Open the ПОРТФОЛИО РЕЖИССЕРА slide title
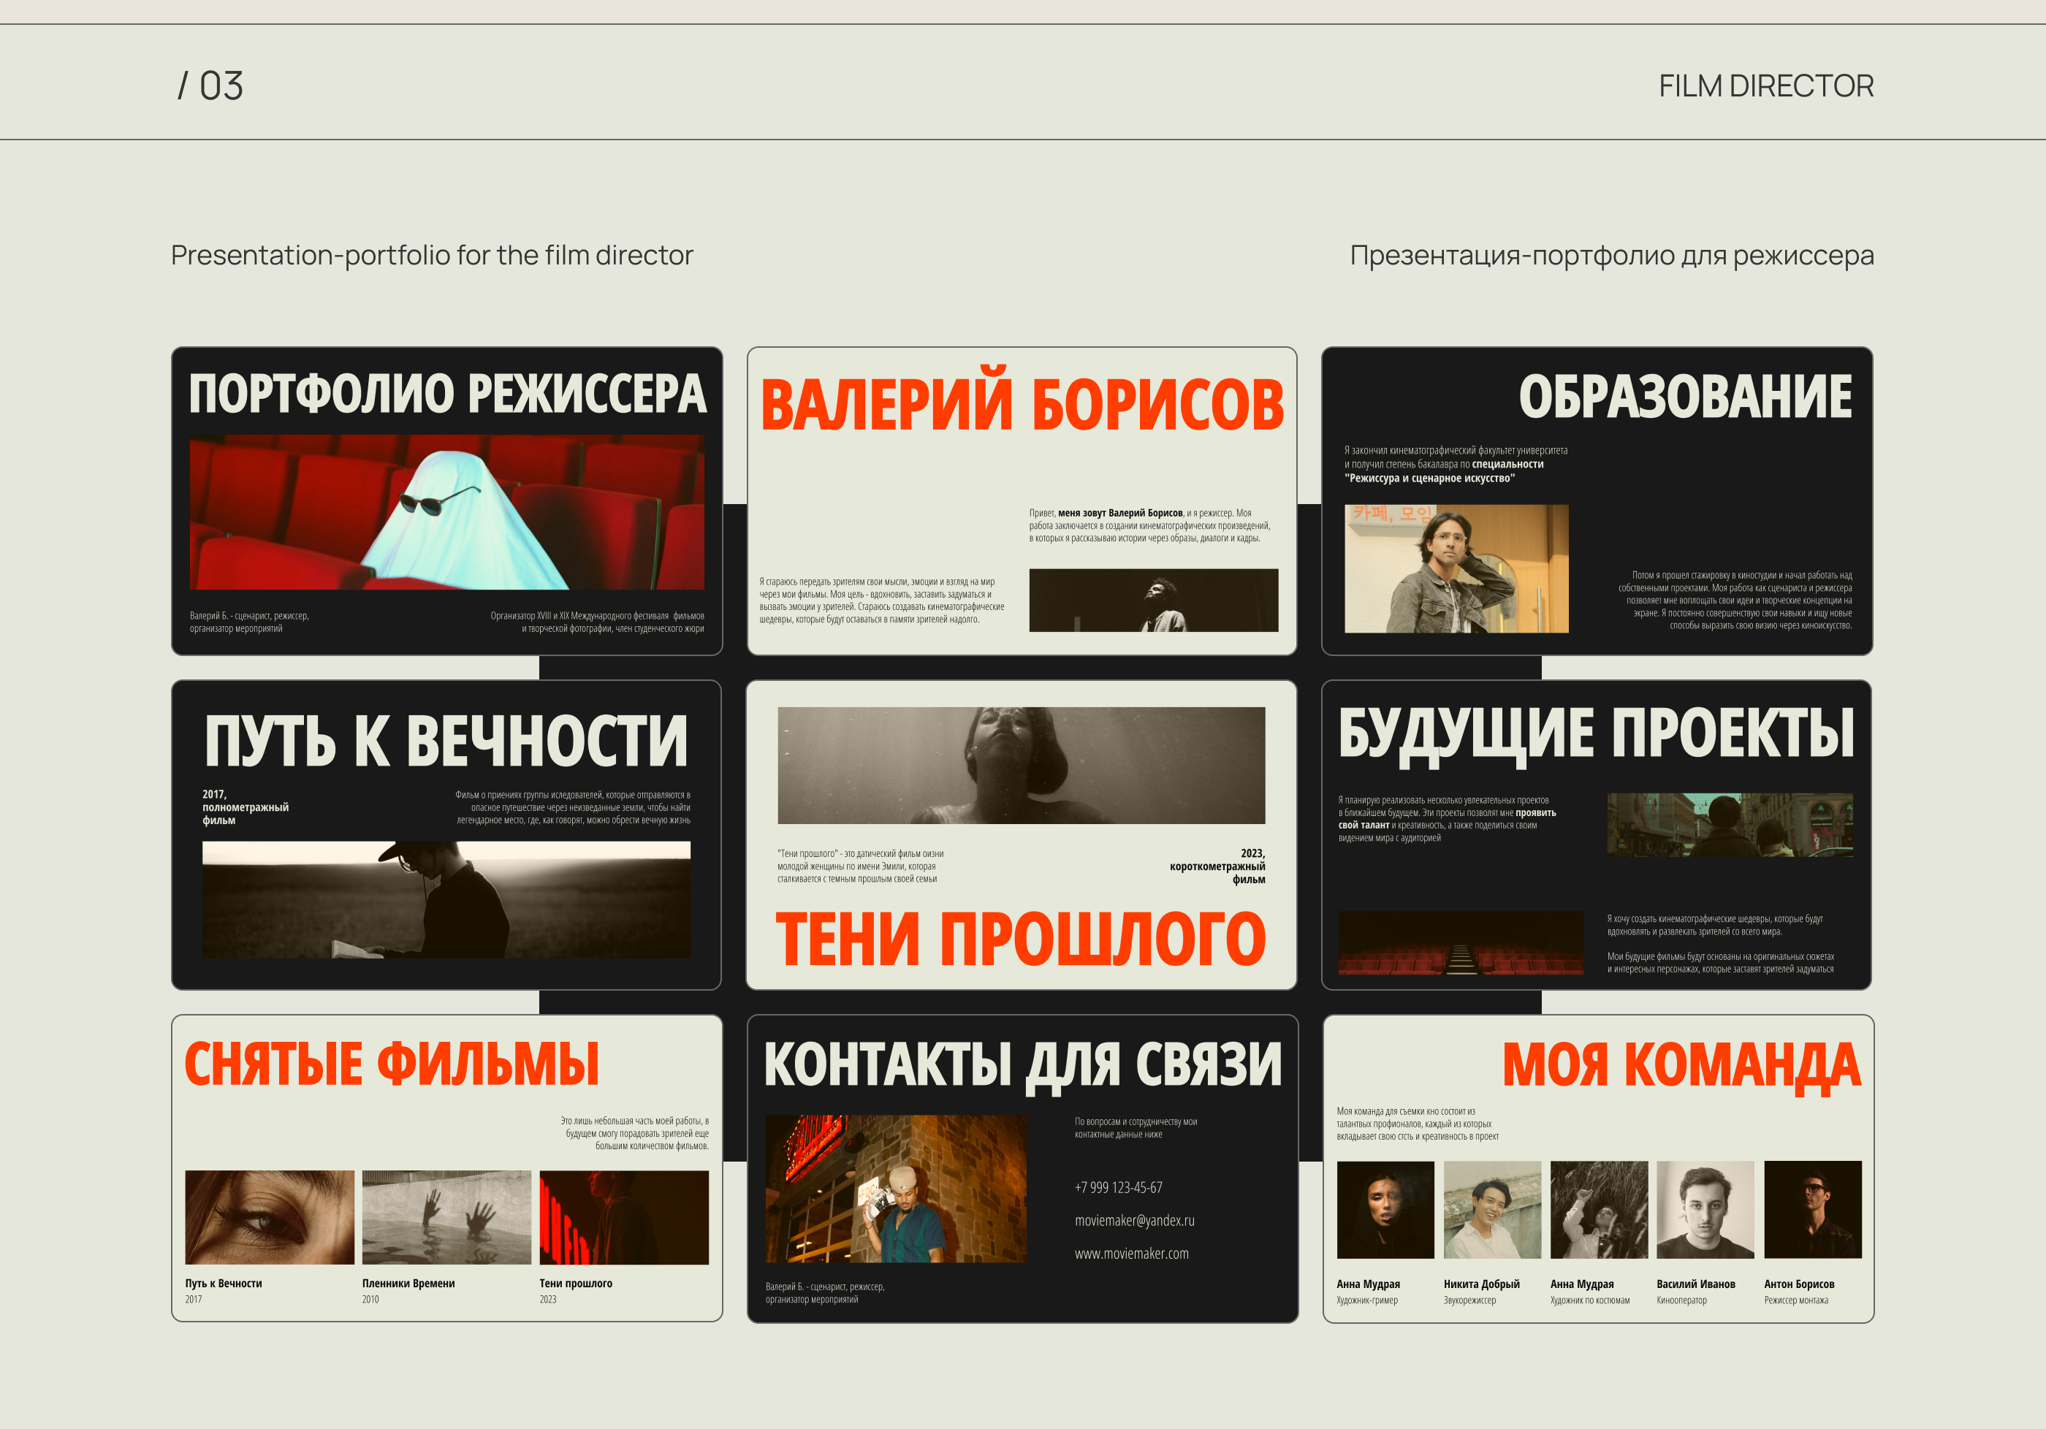This screenshot has width=2046, height=1429. [446, 394]
